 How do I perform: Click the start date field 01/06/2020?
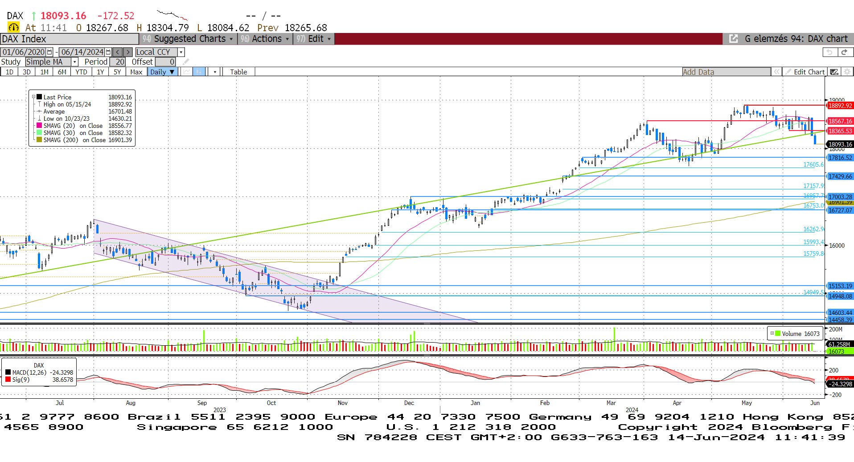pos(24,52)
